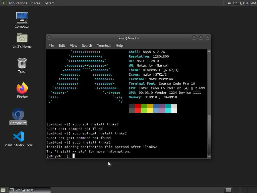Click the bright cyan color block
Viewport: 257px width, 193px height.
[168, 111]
